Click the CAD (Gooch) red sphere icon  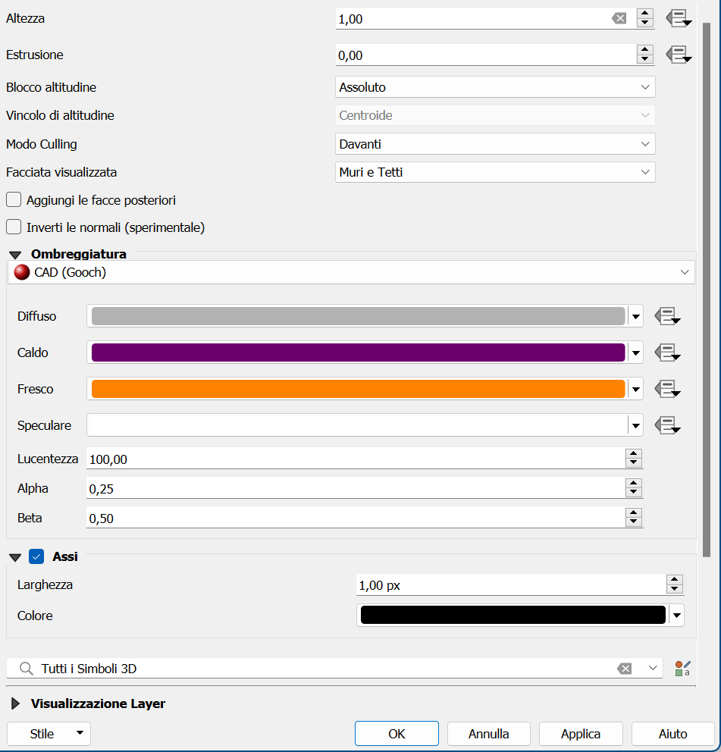22,272
